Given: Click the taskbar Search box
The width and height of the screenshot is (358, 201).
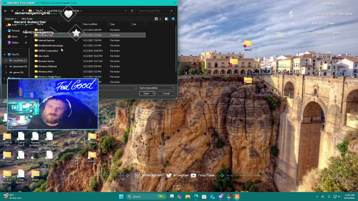Looking at the screenshot, I should [x=147, y=197].
